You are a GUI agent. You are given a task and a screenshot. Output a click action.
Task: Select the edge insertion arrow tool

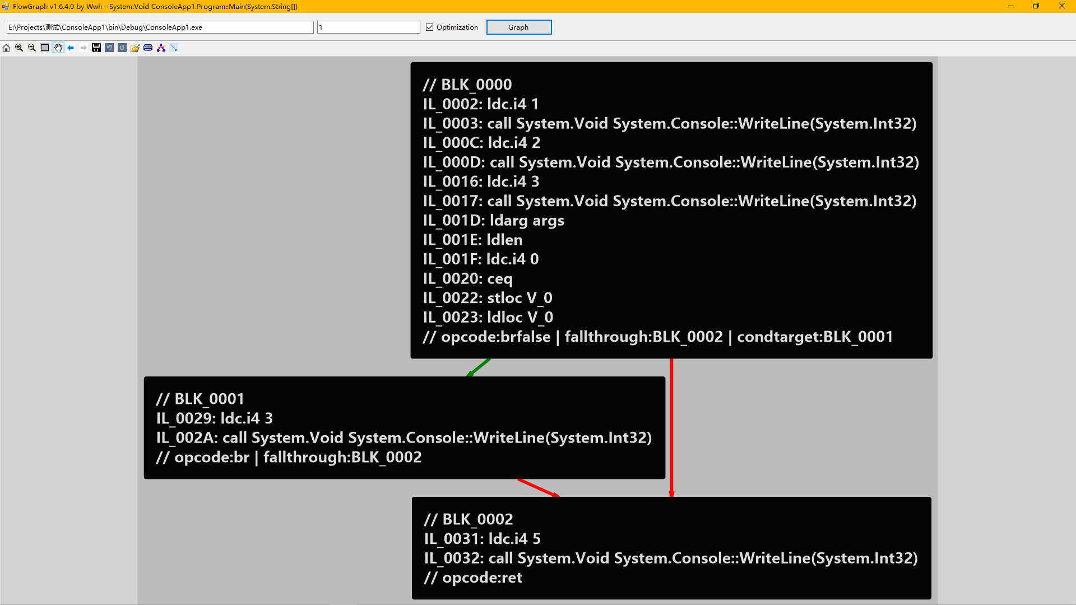174,48
